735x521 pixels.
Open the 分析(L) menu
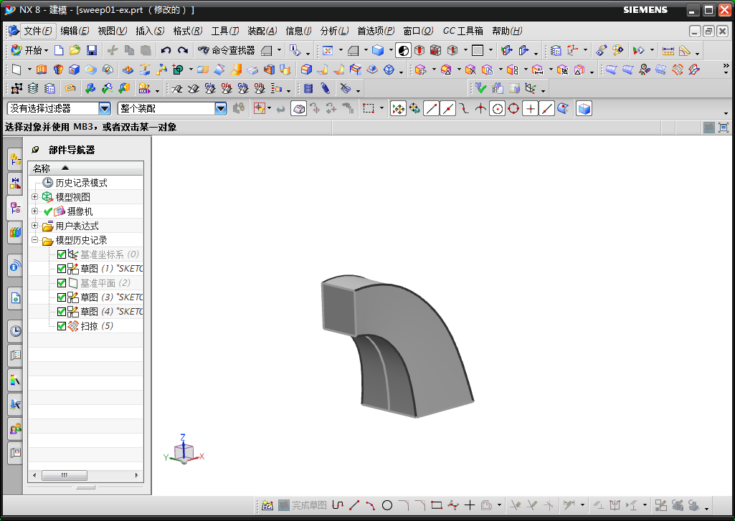tap(334, 31)
